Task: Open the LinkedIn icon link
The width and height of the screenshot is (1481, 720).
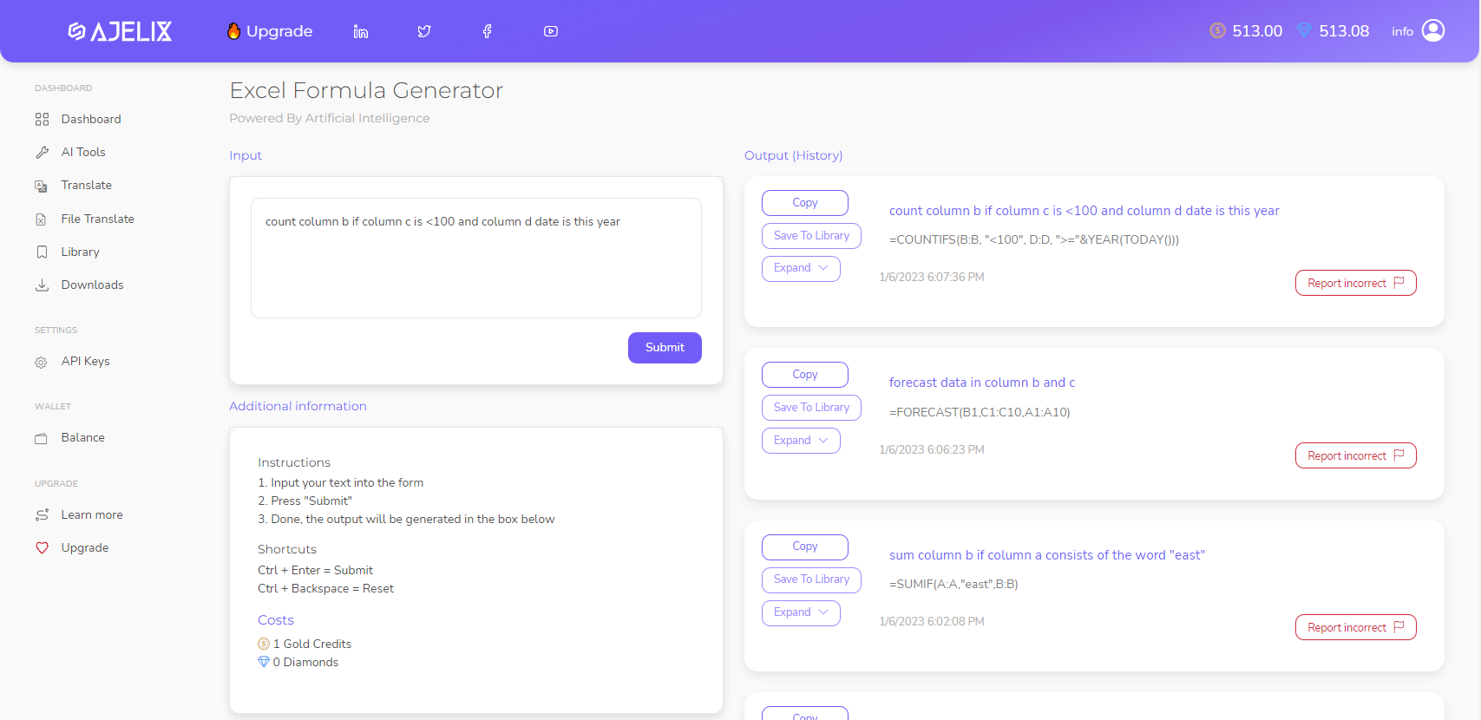Action: pyautogui.click(x=361, y=31)
